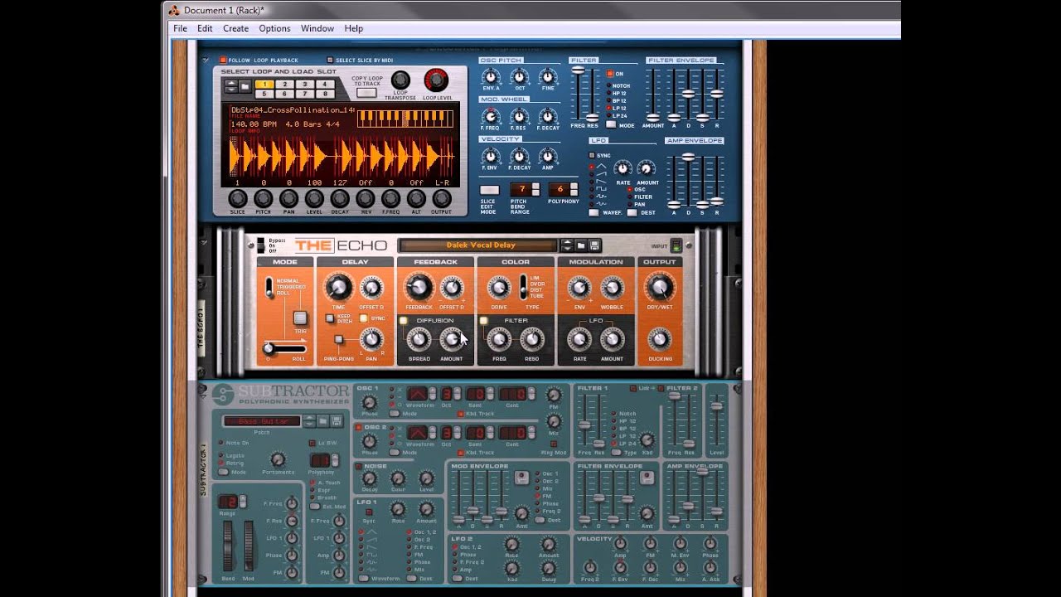Toggle Keep Pitch on The Echo

(330, 318)
